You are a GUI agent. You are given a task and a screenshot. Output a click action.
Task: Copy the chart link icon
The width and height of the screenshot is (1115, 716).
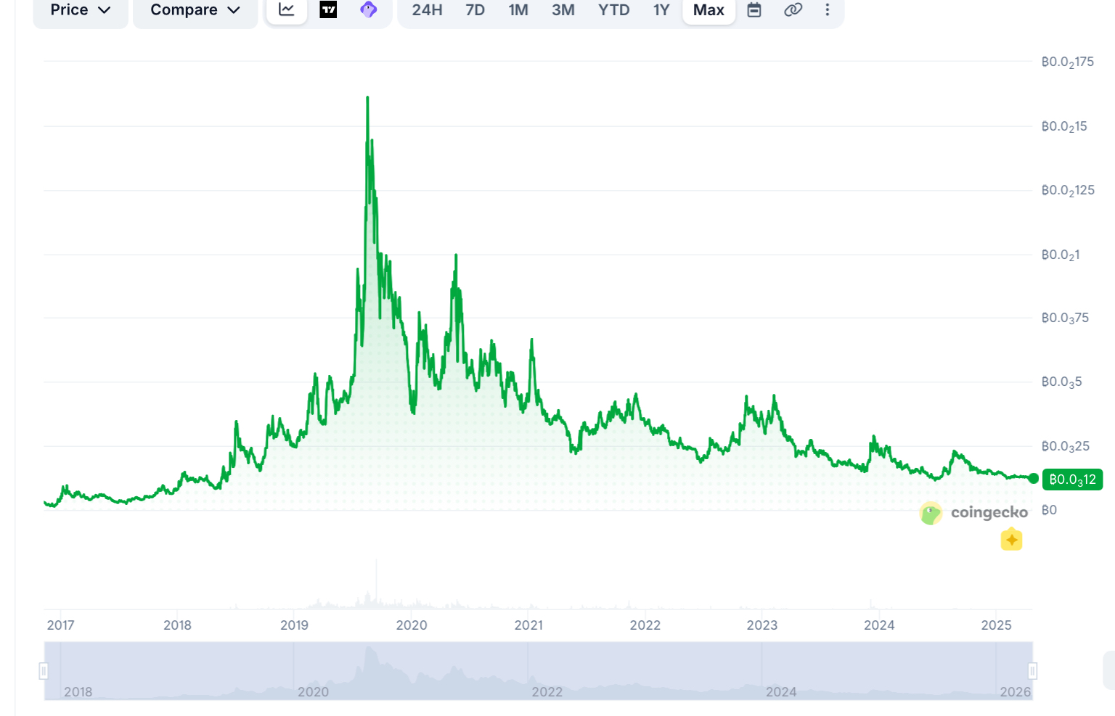click(x=793, y=10)
